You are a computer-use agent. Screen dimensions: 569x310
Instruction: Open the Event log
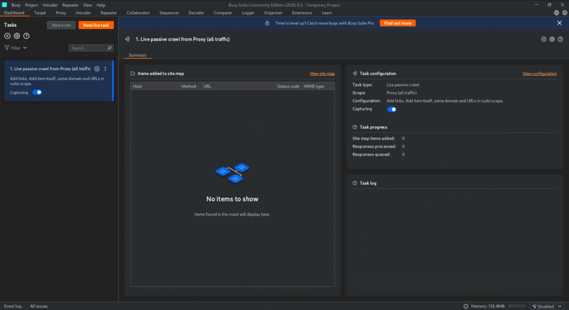click(13, 306)
